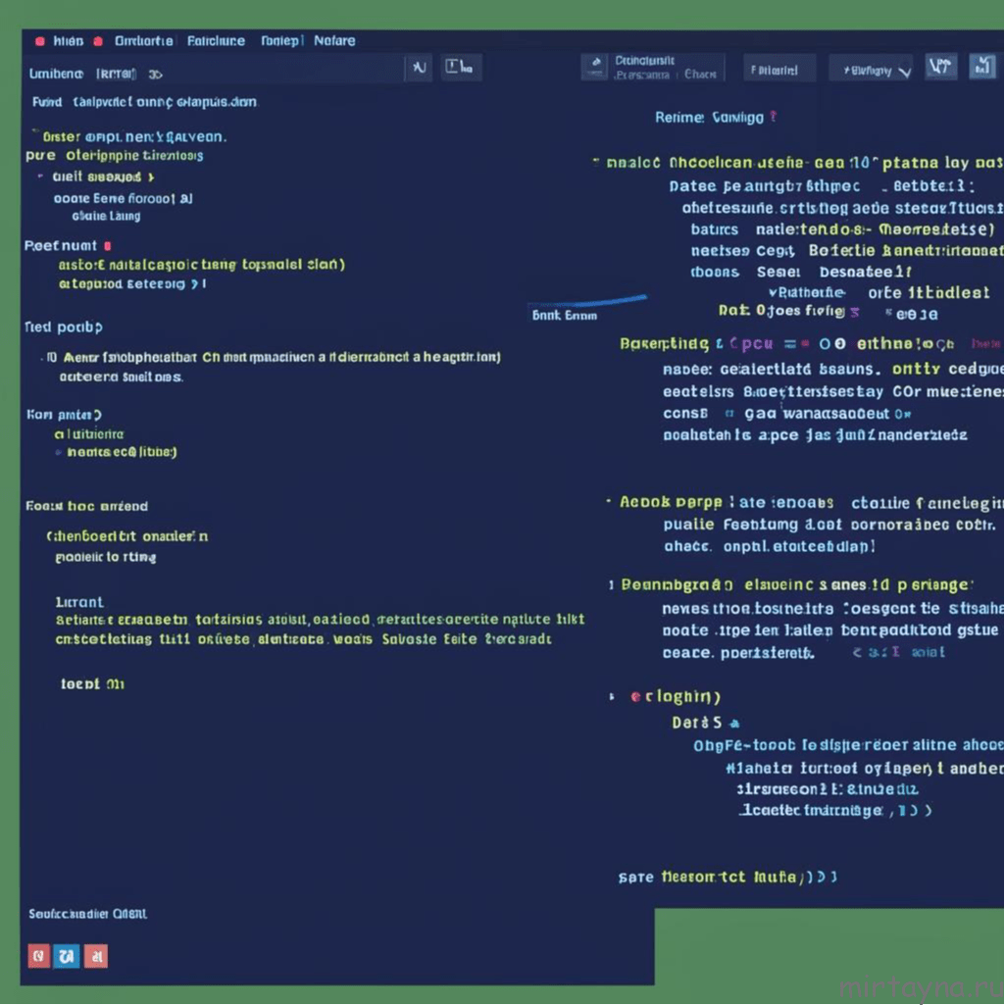Click the far-right toolbar icon in top bar
The width and height of the screenshot is (1005, 1005).
[x=982, y=68]
